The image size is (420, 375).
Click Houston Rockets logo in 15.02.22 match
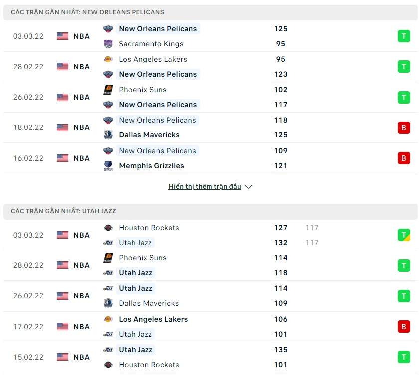pyautogui.click(x=108, y=365)
